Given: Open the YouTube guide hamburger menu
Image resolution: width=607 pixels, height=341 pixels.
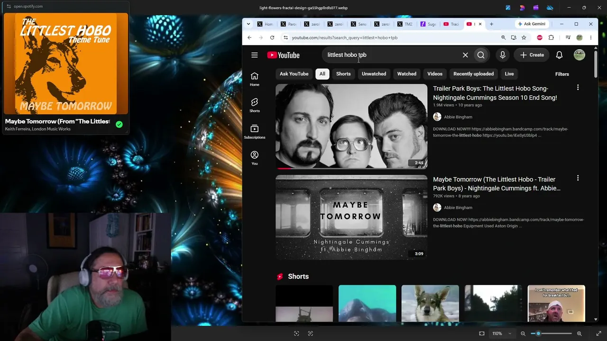Looking at the screenshot, I should (x=255, y=55).
